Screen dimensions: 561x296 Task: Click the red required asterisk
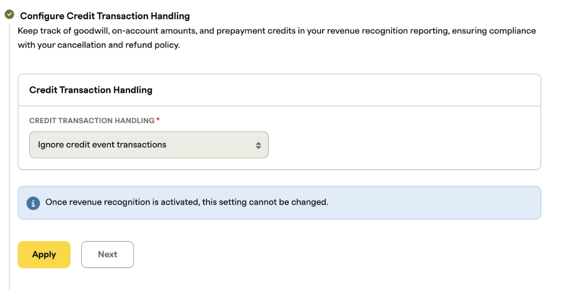click(x=158, y=119)
